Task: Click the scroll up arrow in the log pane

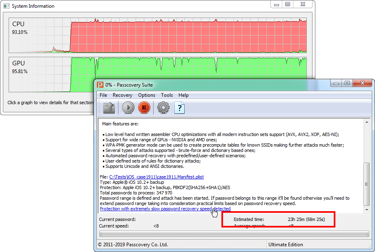Action: 367,122
